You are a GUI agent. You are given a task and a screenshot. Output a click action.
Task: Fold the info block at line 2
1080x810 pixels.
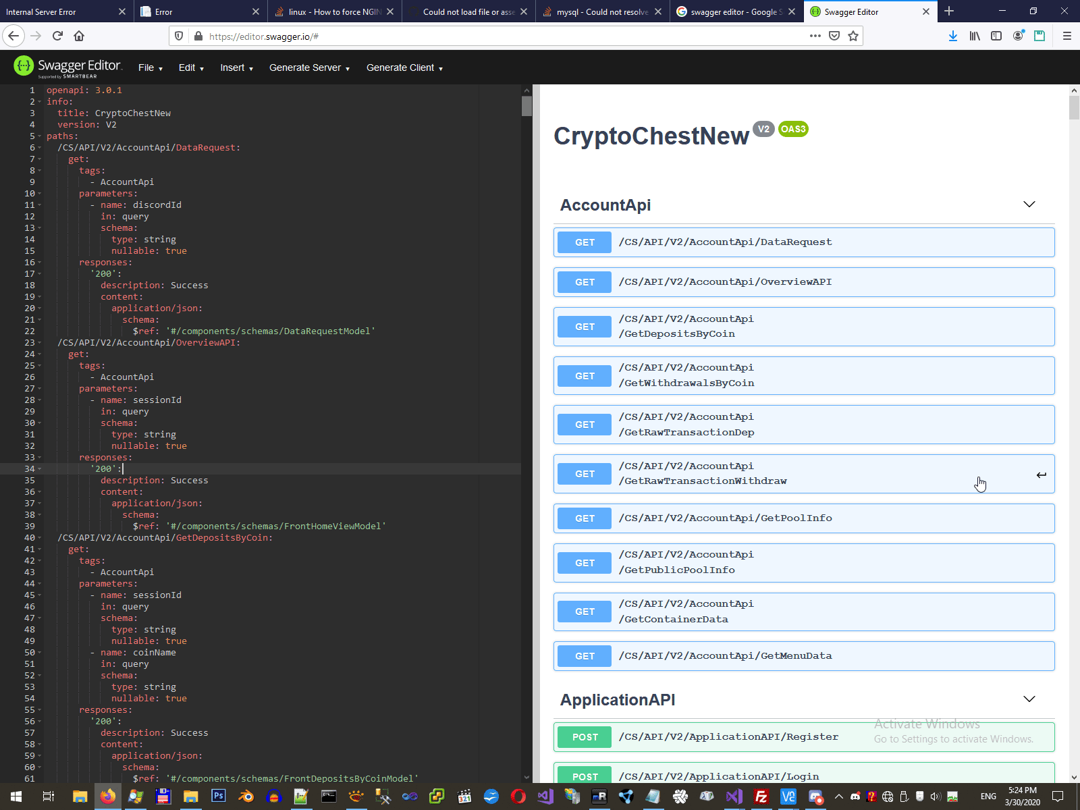point(40,102)
